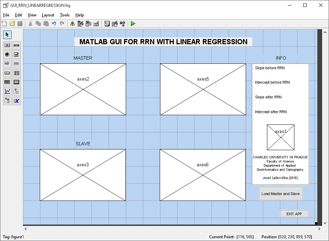The width and height of the screenshot is (329, 241).
Task: Open the Tab Order Editor icon
Action: [x=88, y=24]
